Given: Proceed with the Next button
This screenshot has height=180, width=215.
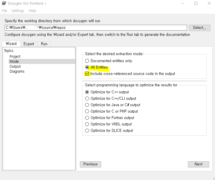Looking at the screenshot, I should (x=198, y=164).
